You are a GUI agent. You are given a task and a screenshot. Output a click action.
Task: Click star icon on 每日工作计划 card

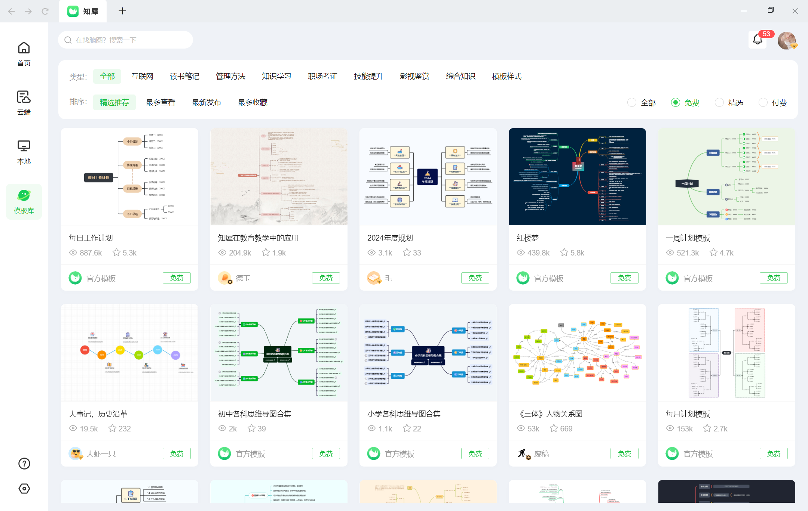tap(116, 253)
